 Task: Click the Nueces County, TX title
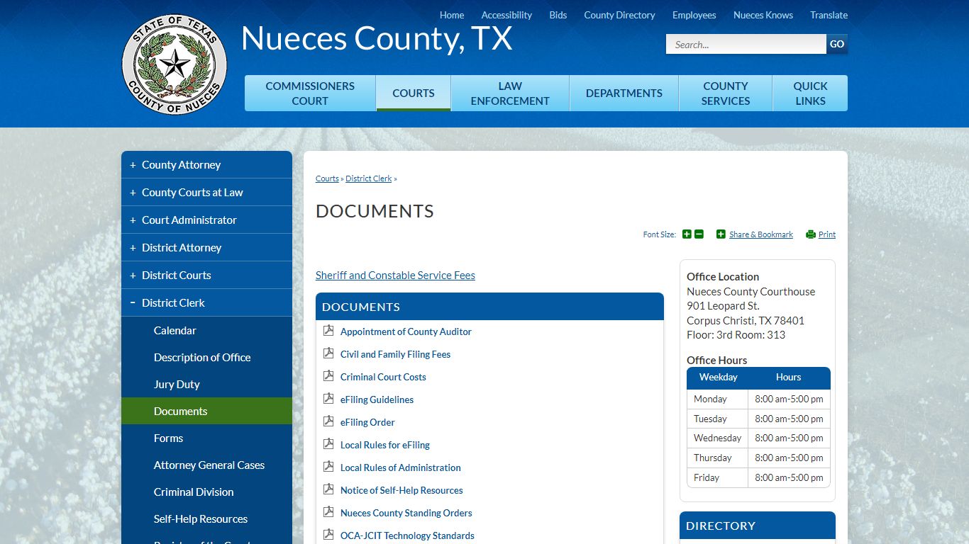[377, 38]
